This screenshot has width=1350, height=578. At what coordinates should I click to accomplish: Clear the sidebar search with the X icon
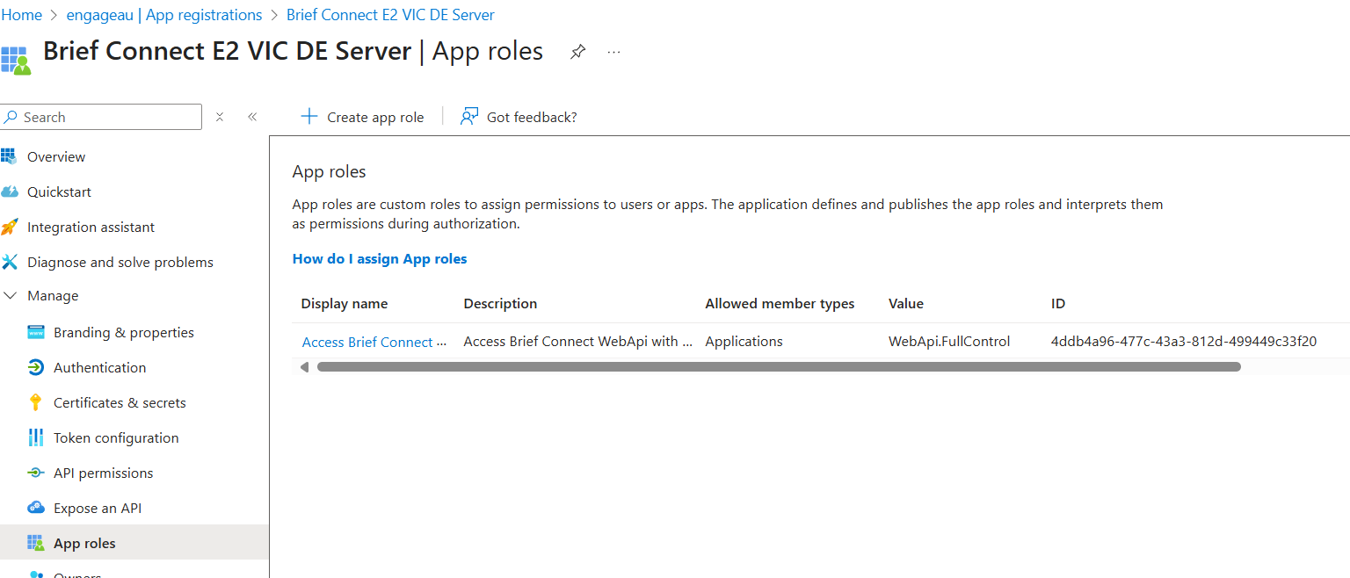point(220,117)
